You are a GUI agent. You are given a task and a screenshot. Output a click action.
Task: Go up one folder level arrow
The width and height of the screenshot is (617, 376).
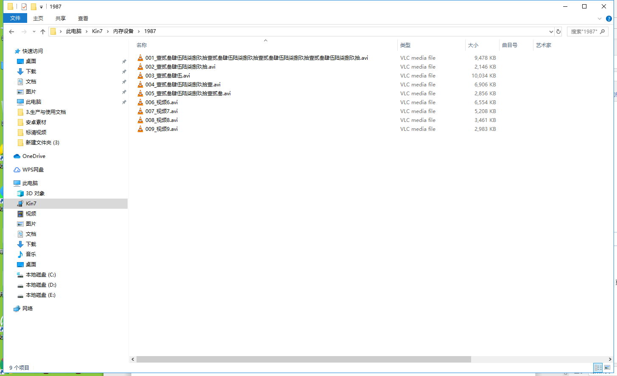pyautogui.click(x=43, y=31)
